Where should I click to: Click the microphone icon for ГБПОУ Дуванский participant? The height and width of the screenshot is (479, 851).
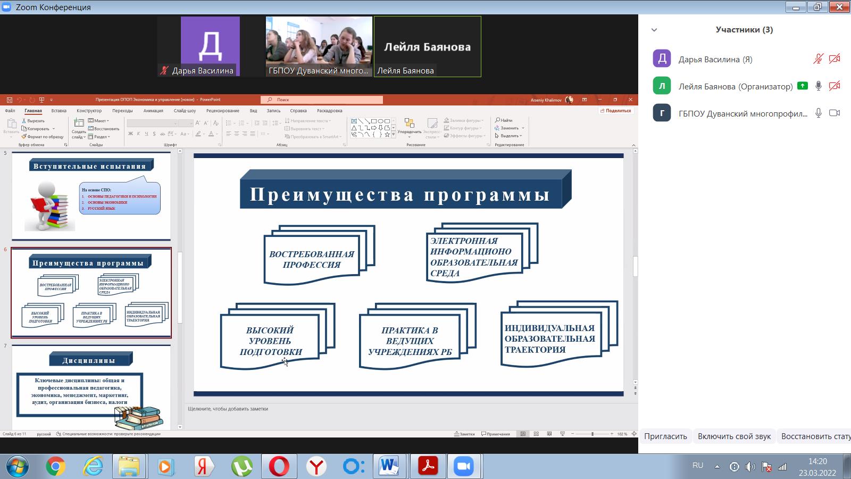point(819,113)
